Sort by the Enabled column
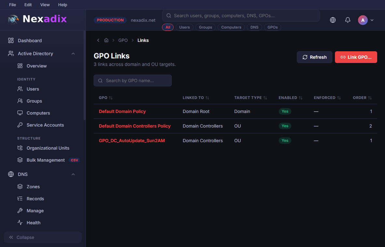This screenshot has height=247, width=385. coord(290,98)
